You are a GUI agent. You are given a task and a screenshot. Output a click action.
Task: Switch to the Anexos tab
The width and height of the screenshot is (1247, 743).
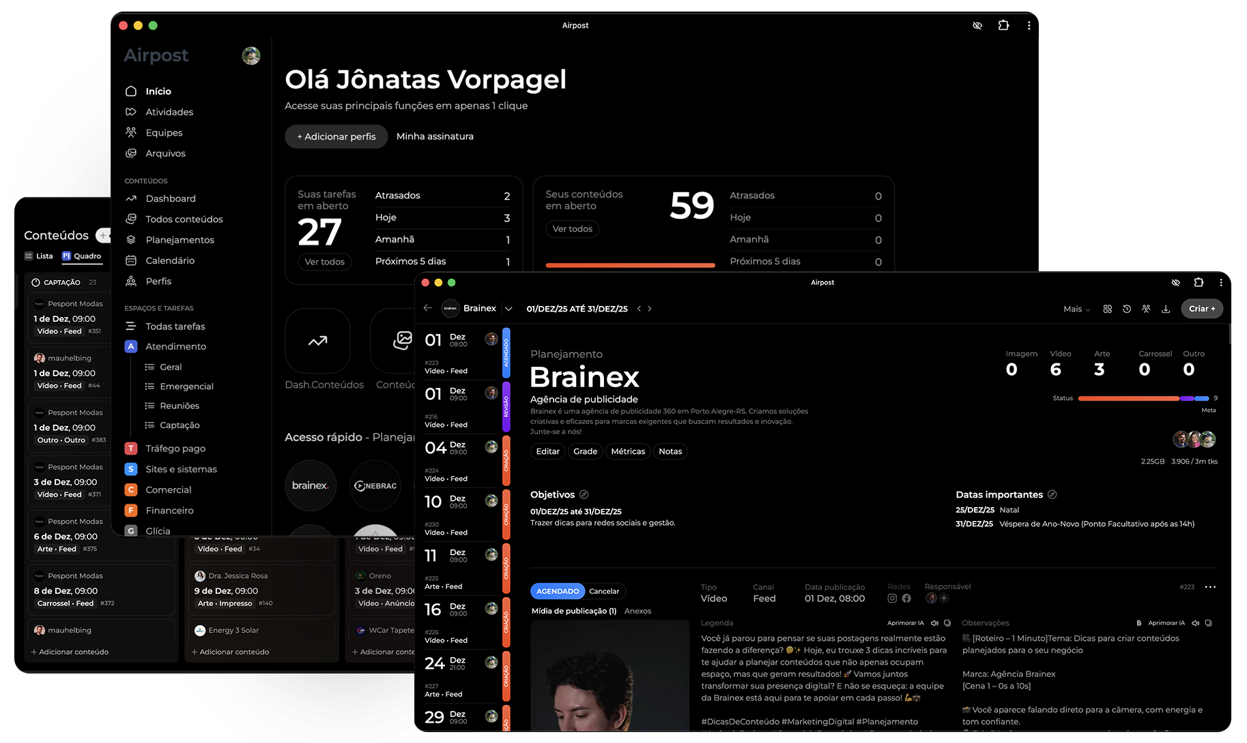pyautogui.click(x=637, y=611)
